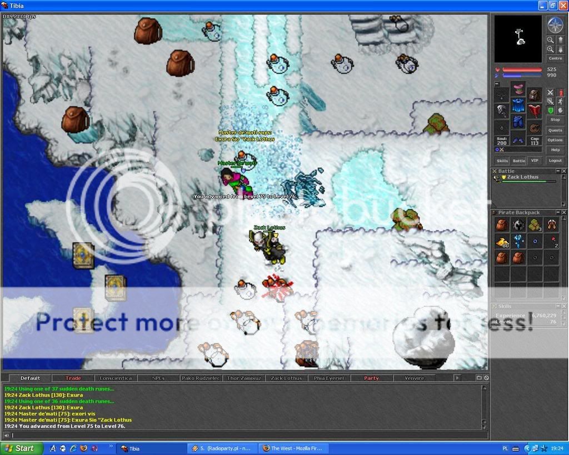Select the pink hat in helmet slot

(518, 89)
